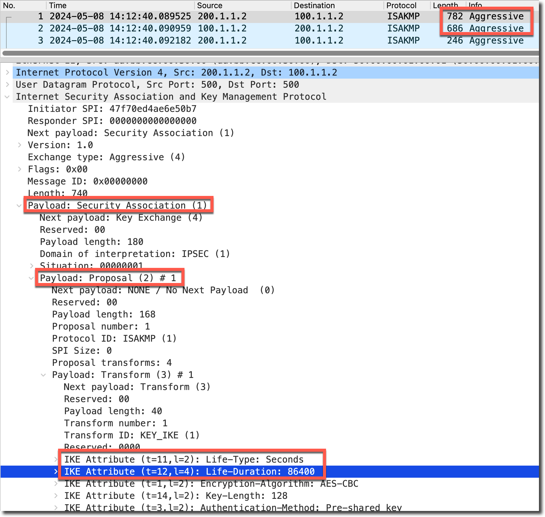545x517 pixels.
Task: Collapse Payload: Proposal (2) # 1
Action: tap(31, 278)
